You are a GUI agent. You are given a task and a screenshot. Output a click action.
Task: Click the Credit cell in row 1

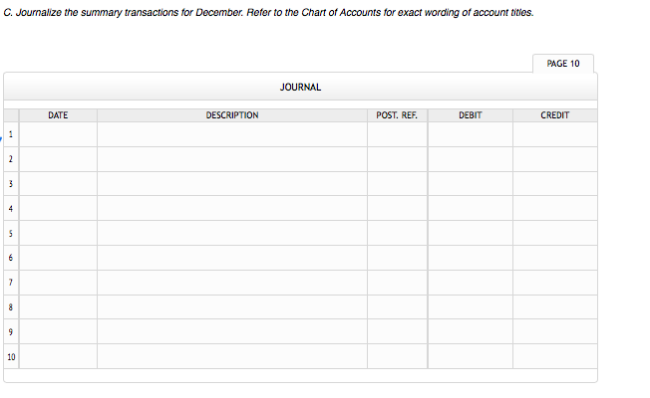pyautogui.click(x=554, y=134)
